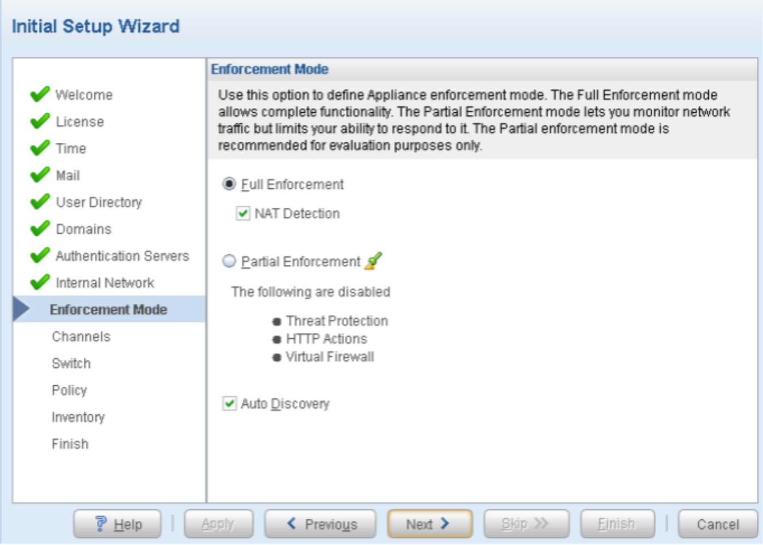Jump to the Policy wizard step
Viewport: 763px width, 545px height.
(69, 390)
